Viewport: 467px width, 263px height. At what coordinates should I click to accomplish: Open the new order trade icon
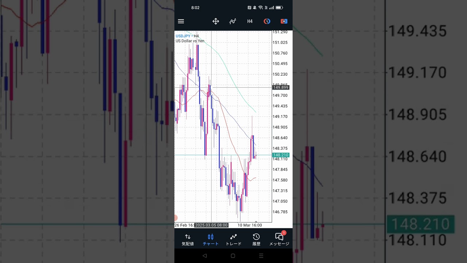pyautogui.click(x=284, y=21)
